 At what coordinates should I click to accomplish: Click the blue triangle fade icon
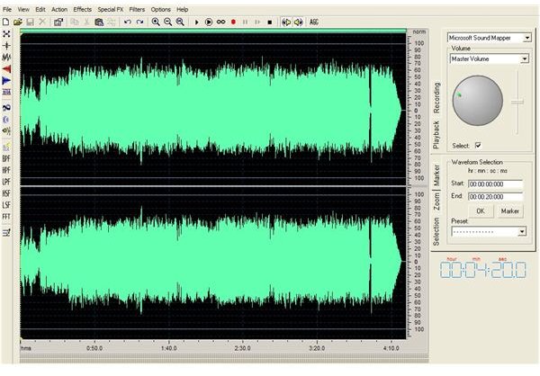coord(6,81)
